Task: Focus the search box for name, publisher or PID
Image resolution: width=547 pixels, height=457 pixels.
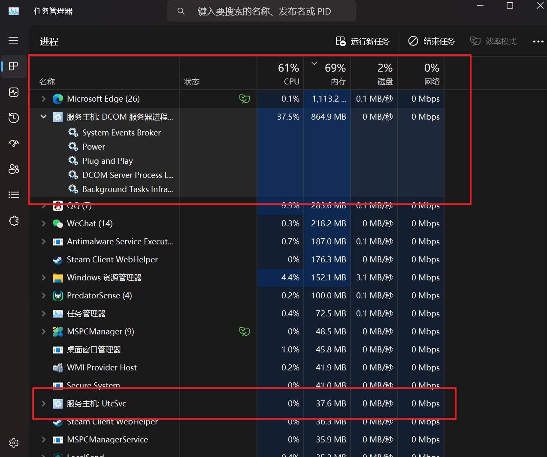Action: click(x=262, y=11)
